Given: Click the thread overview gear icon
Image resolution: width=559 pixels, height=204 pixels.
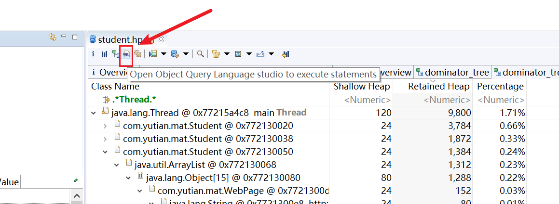Looking at the screenshot, I should coord(137,54).
